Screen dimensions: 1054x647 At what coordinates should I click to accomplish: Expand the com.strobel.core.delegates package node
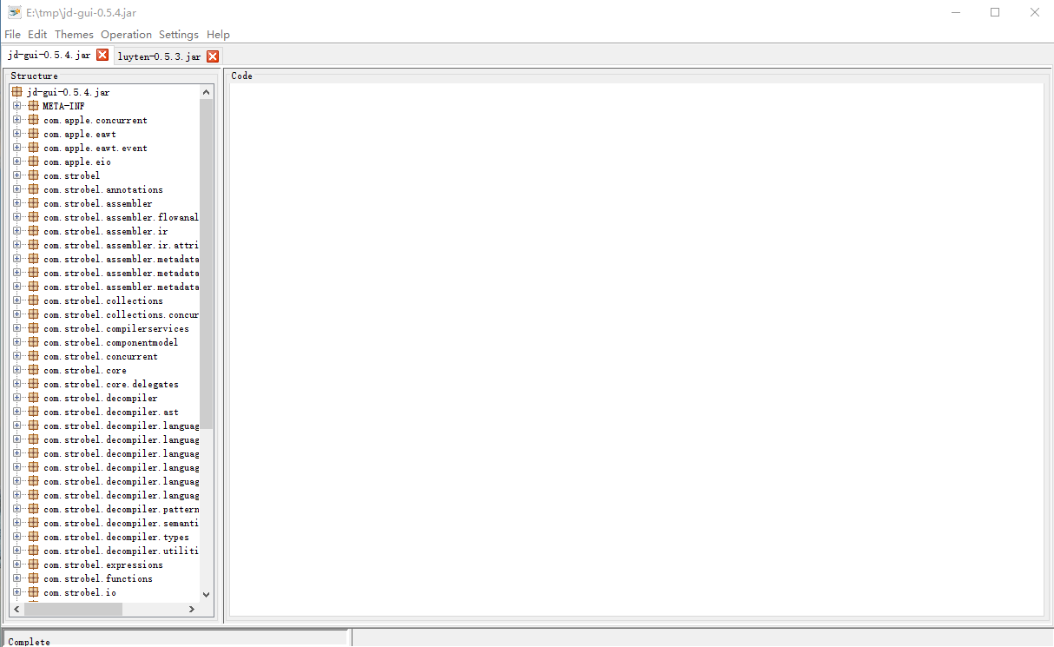17,384
